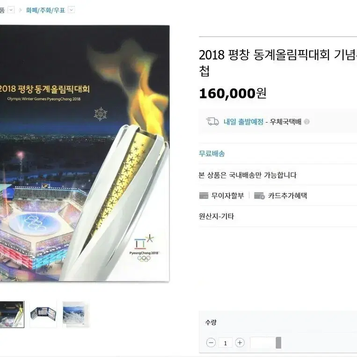This screenshot has height=357, width=357.
Task: Open the 화폐/주화/우표 category link
Action: pos(45,10)
